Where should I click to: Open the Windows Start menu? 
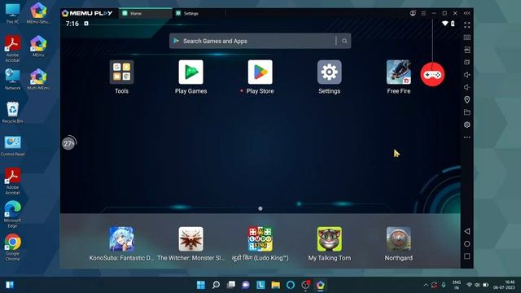[201, 285]
